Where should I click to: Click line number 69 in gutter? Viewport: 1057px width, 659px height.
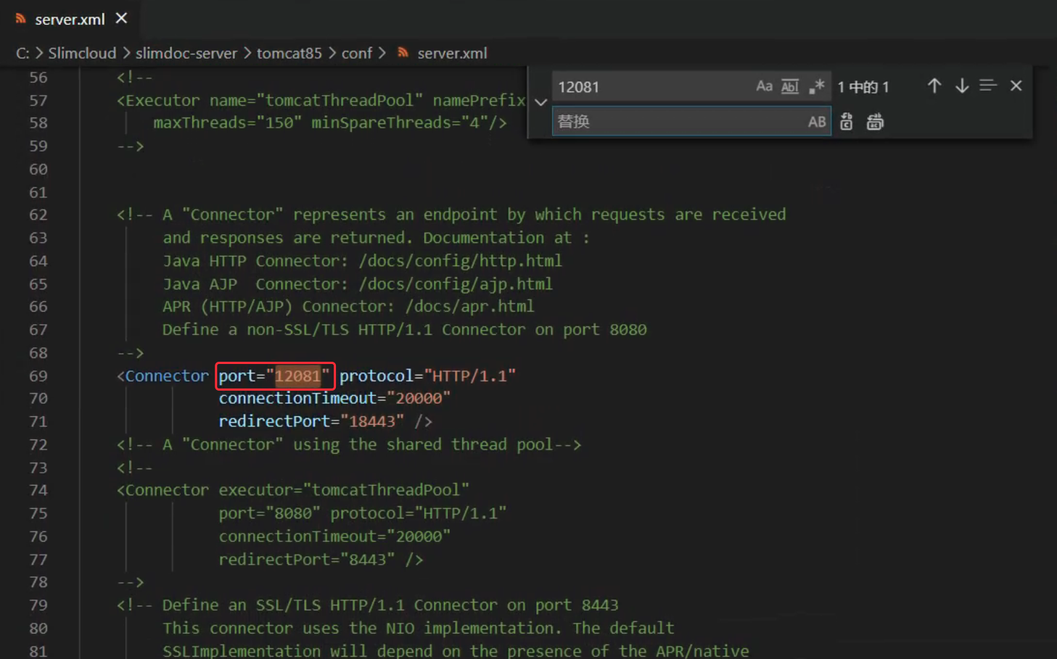(38, 376)
